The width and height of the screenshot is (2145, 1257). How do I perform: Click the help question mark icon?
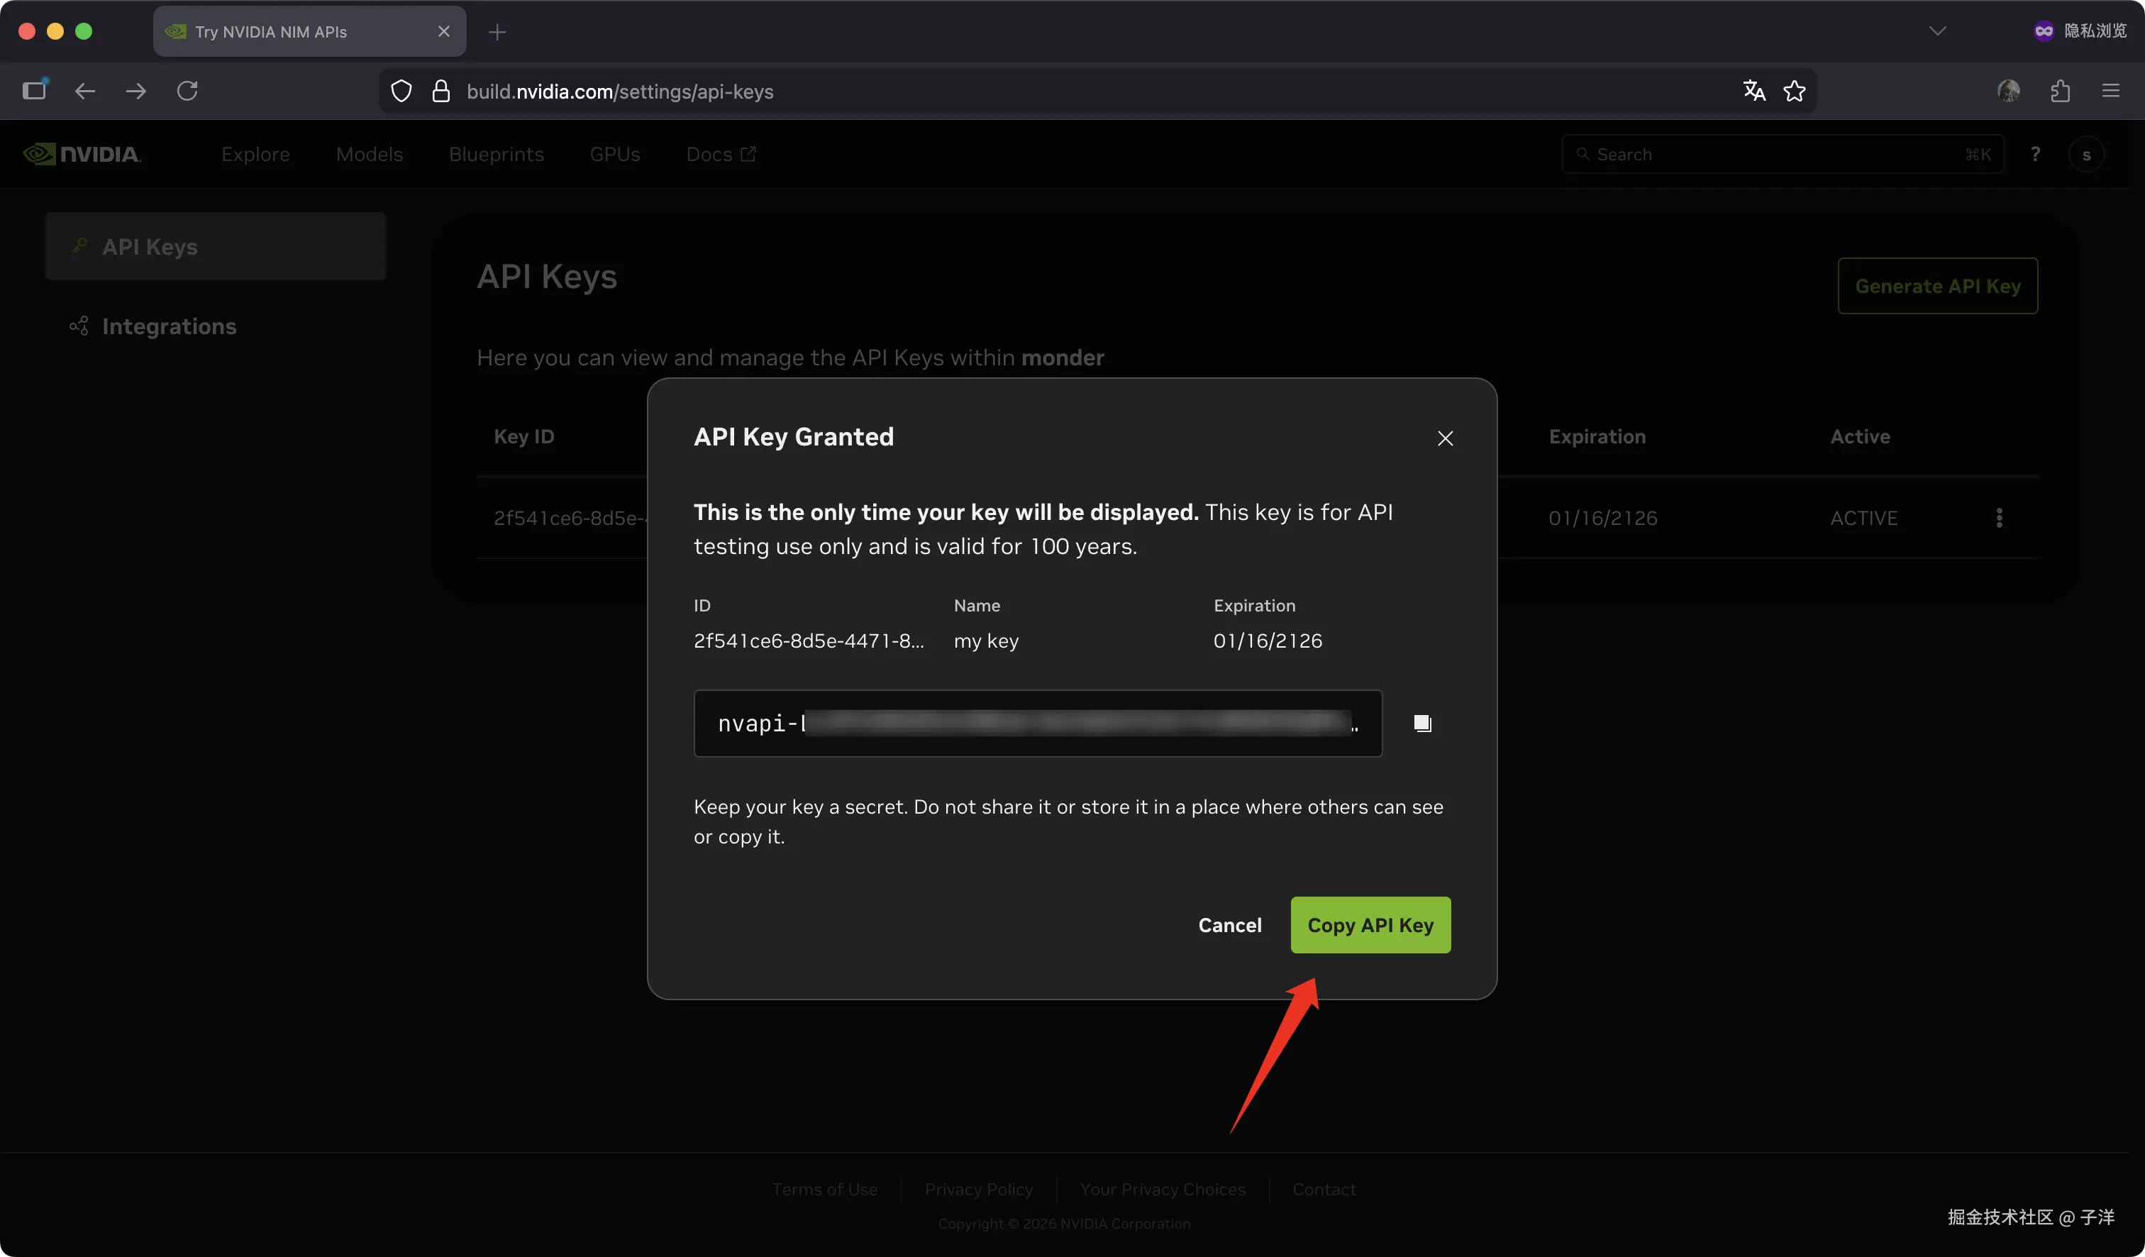click(x=2034, y=154)
